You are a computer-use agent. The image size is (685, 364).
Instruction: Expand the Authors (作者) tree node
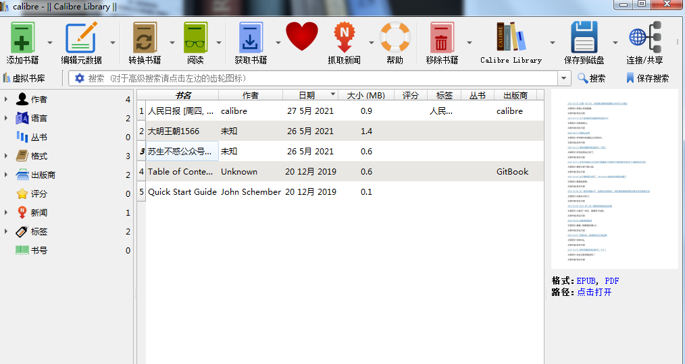point(5,99)
